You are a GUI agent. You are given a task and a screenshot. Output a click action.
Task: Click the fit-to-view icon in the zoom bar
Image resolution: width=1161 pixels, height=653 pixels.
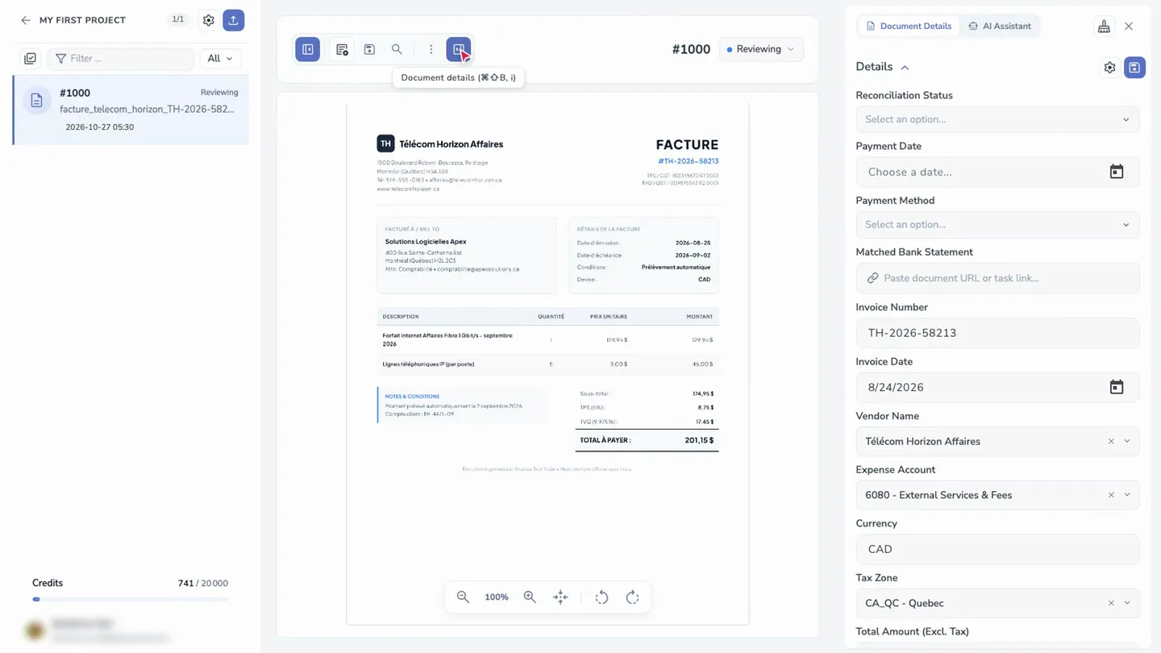click(x=560, y=597)
